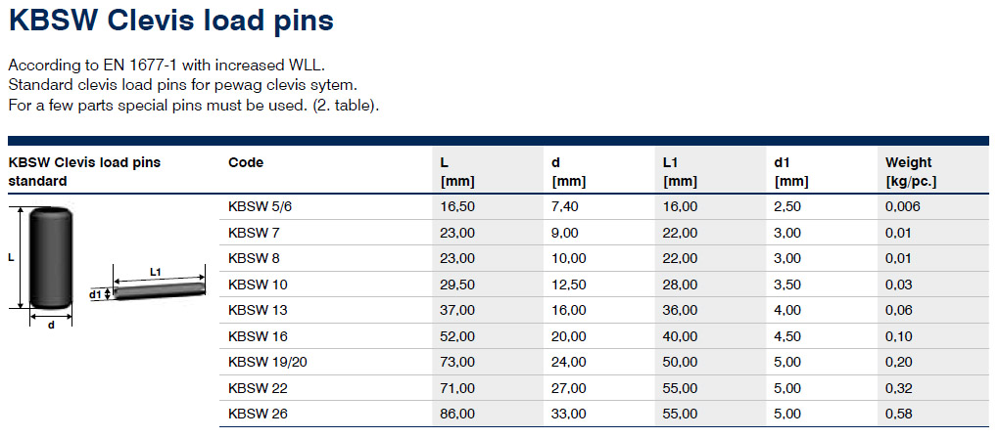Select the 12,50 diameter value

[x=569, y=285]
